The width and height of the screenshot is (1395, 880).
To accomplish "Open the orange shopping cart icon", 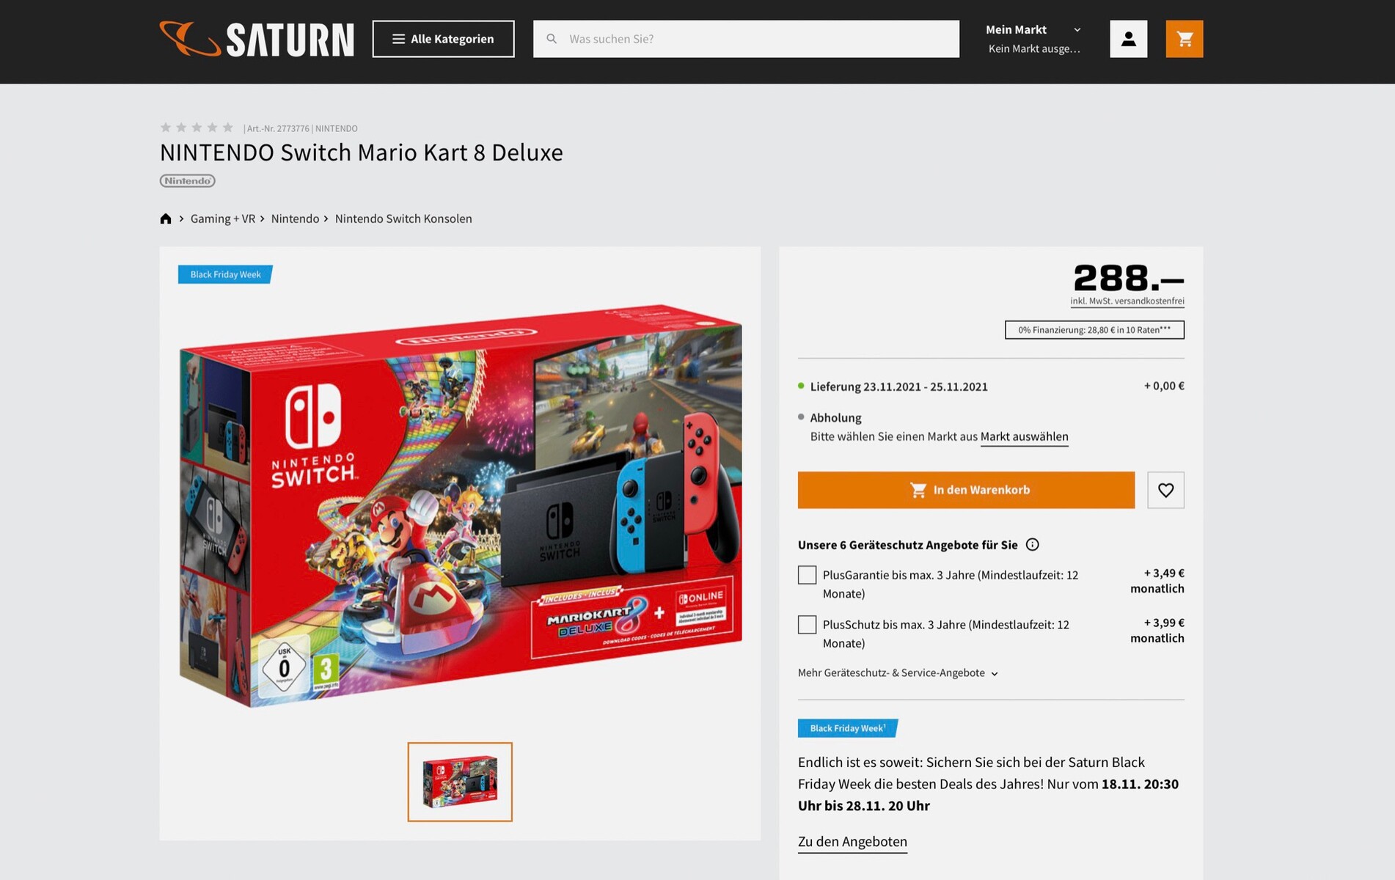I will point(1184,39).
